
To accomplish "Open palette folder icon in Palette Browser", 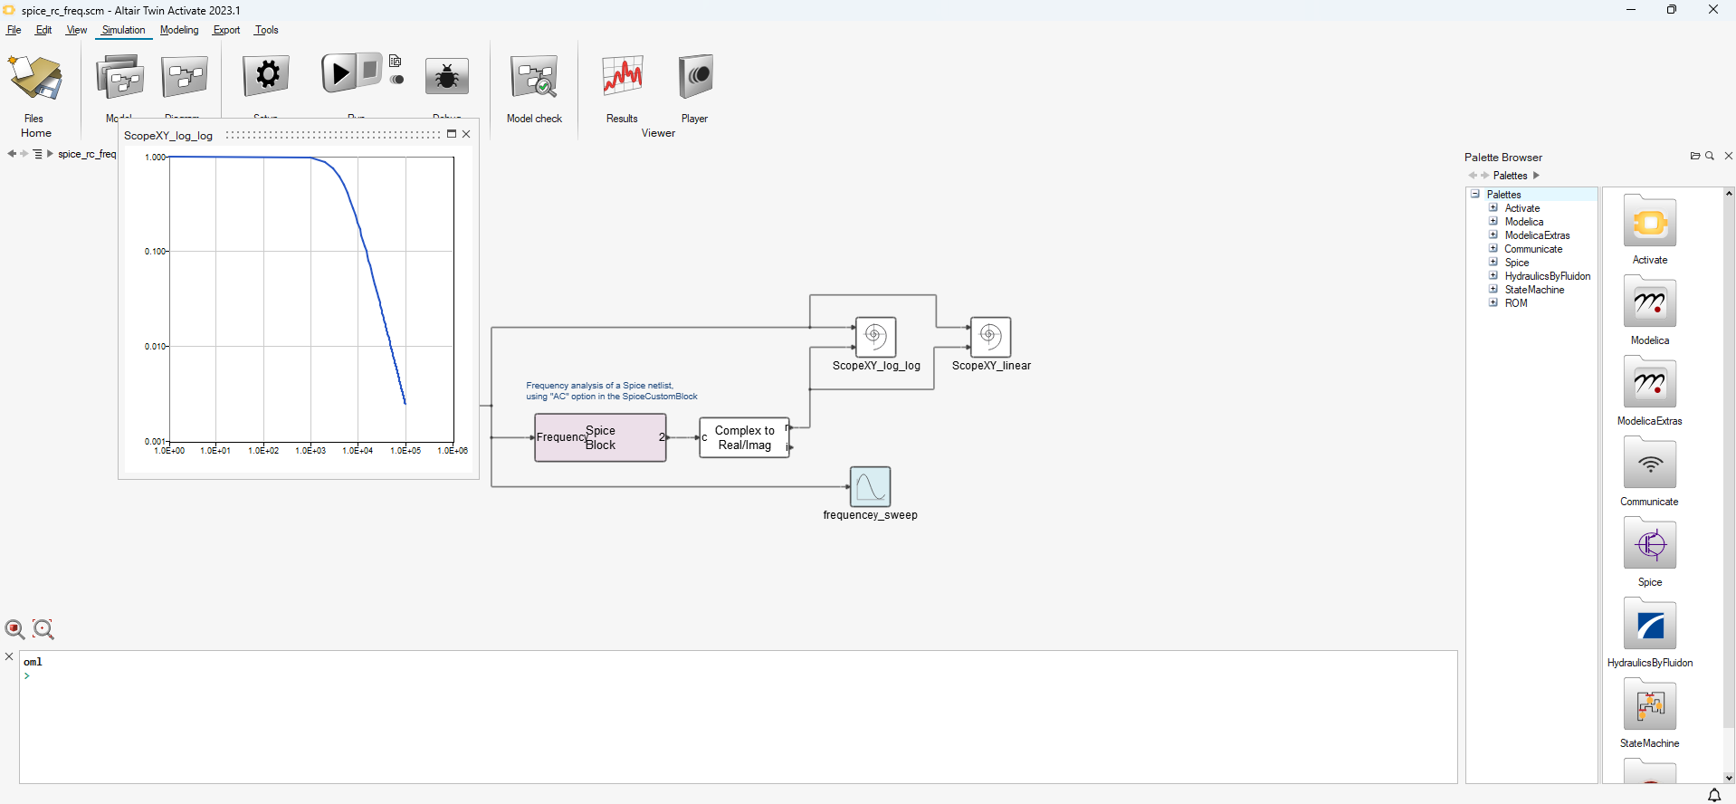I will coord(1695,156).
